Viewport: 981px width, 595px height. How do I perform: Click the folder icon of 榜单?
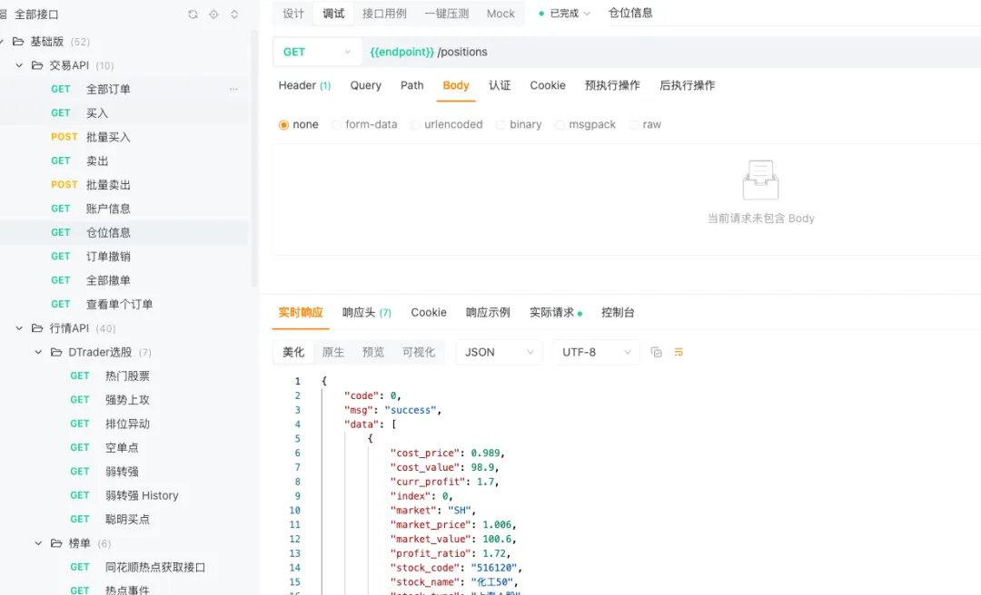click(56, 543)
